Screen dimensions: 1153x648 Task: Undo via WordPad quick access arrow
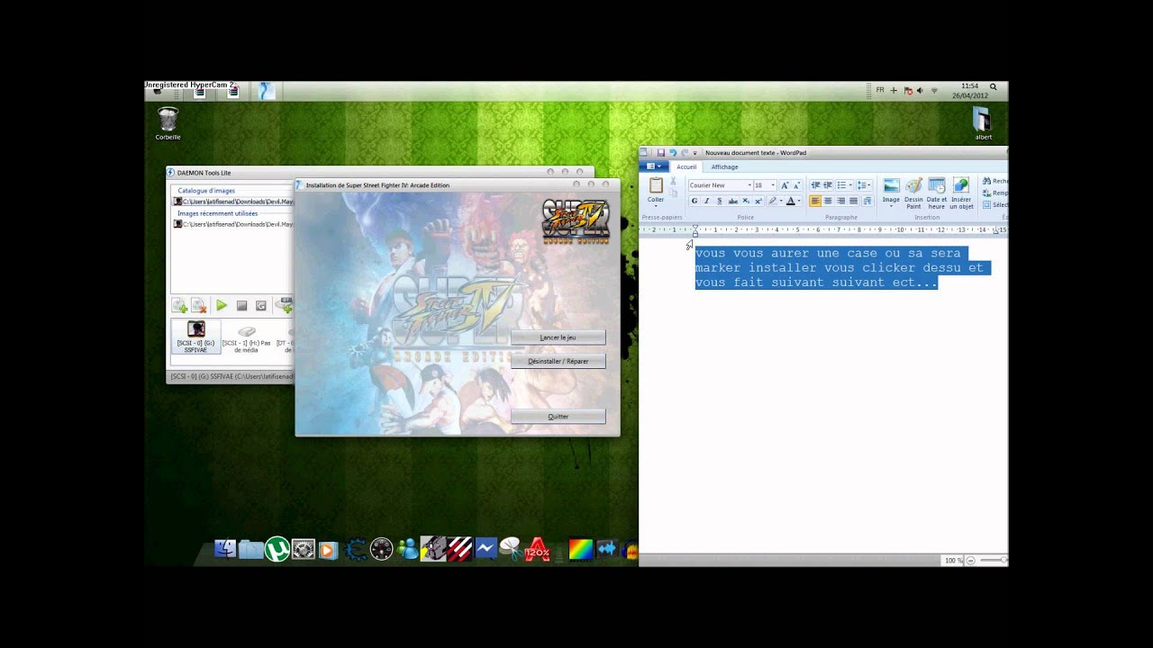tap(673, 153)
